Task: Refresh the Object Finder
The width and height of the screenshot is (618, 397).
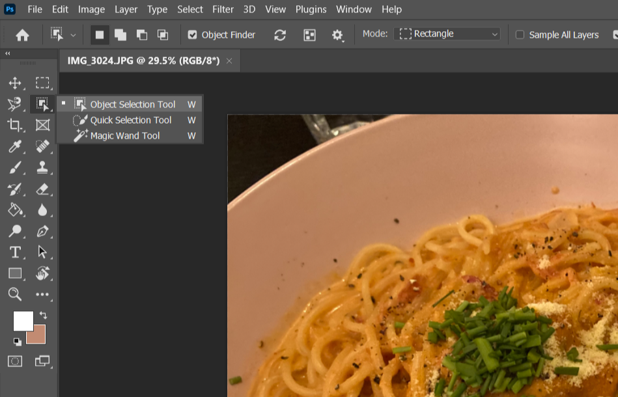Action: [280, 35]
